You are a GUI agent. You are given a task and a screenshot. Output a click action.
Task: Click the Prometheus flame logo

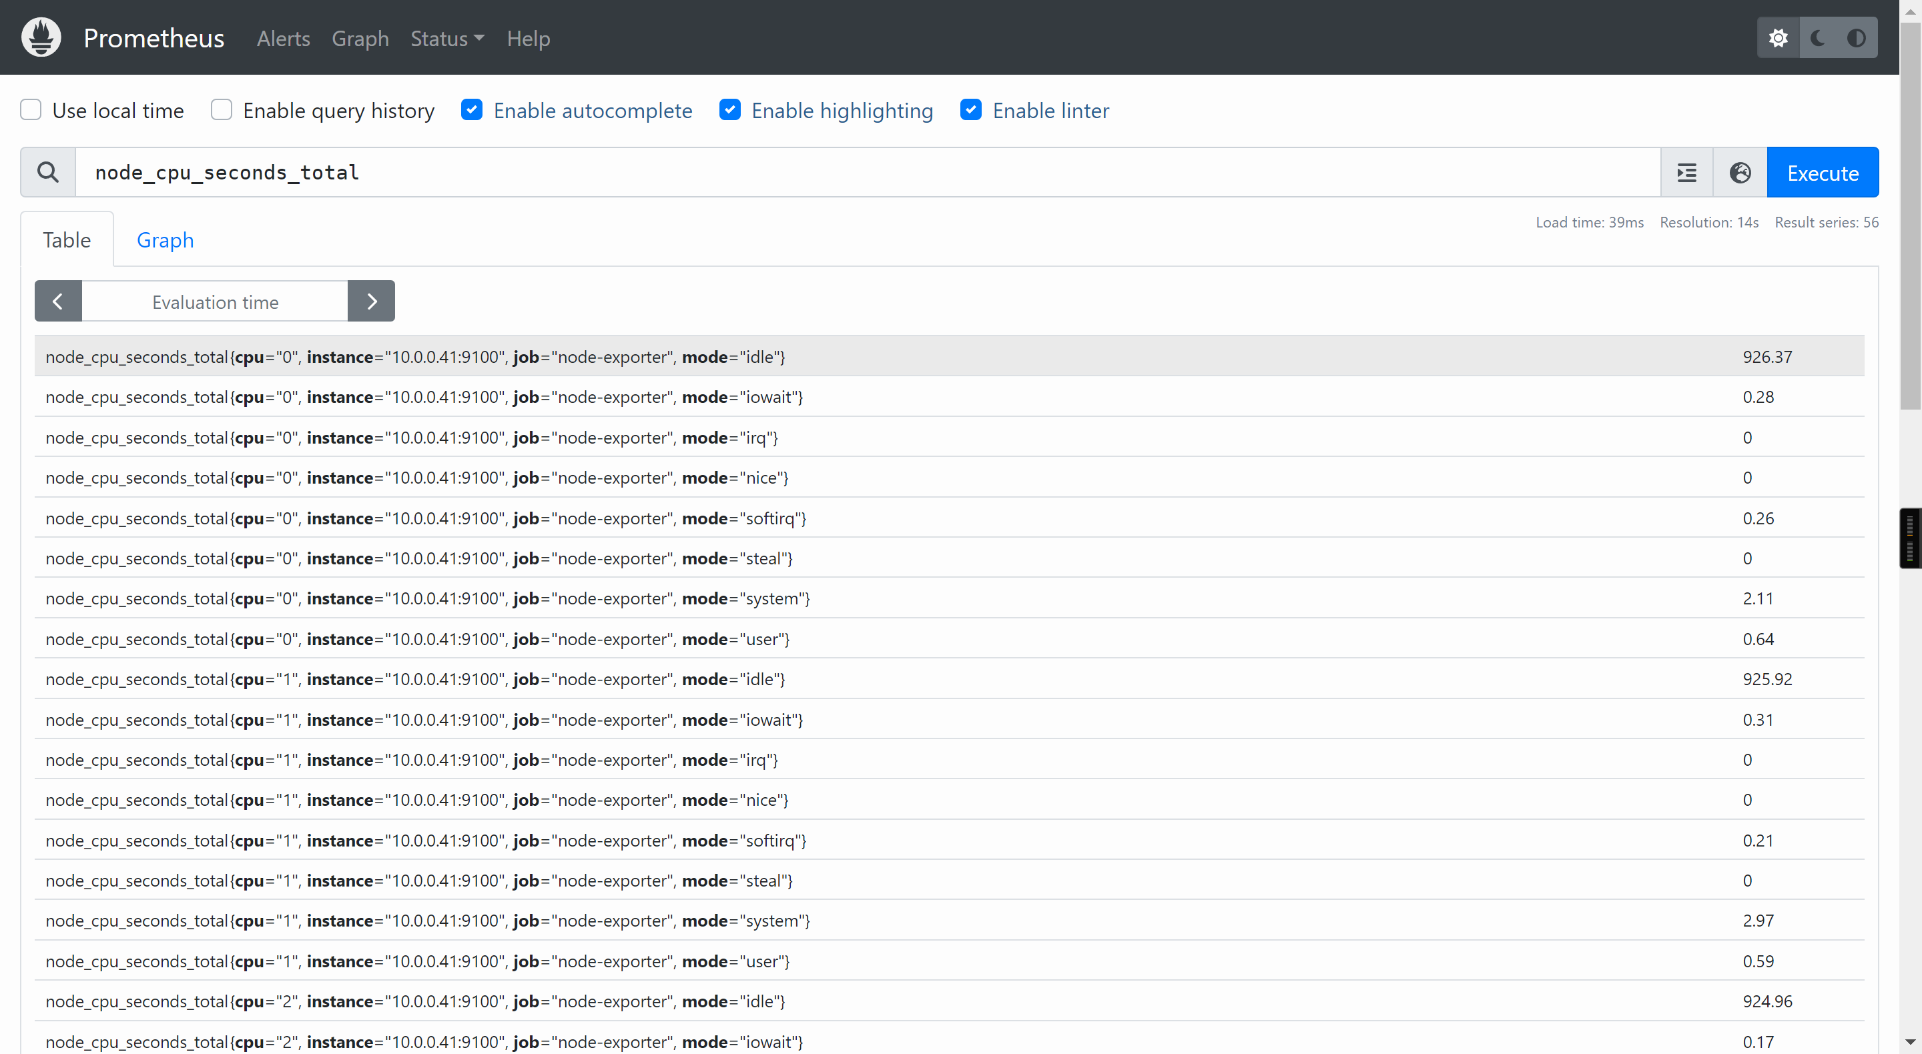41,37
